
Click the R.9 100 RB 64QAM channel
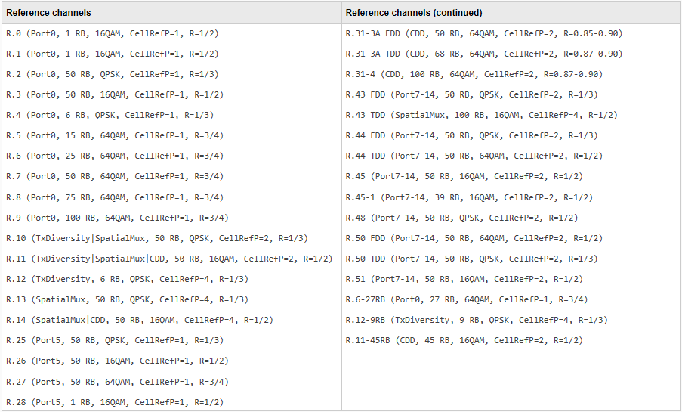(x=116, y=218)
